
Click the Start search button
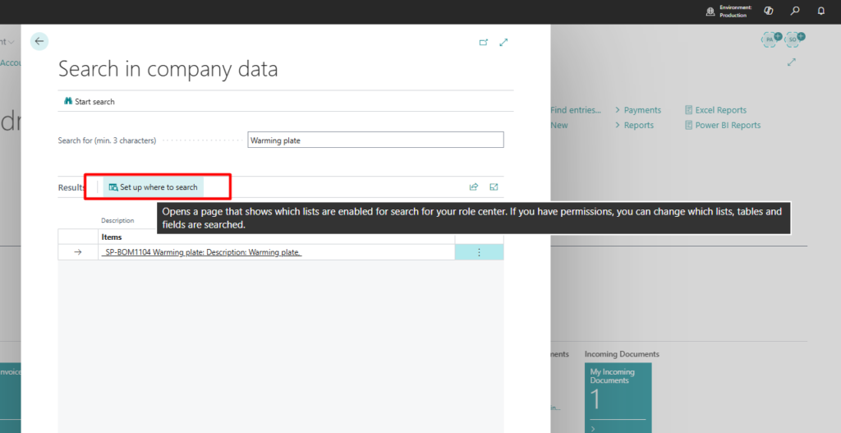[x=89, y=102]
